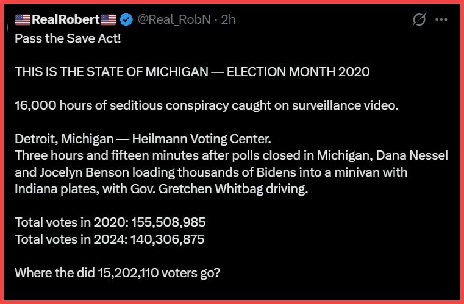Image resolution: width=464 pixels, height=304 pixels.
Task: Open the Grok slashed-circle icon
Action: [419, 19]
